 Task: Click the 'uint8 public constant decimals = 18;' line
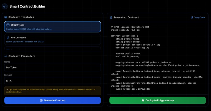(138, 45)
